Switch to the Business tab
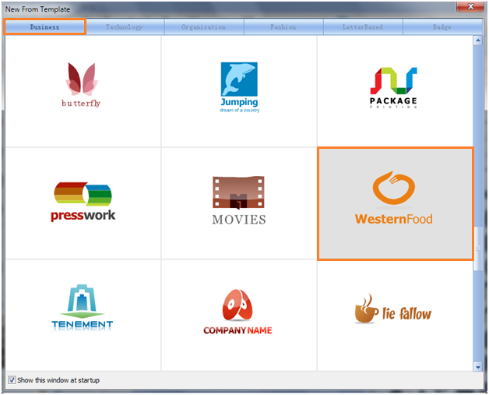 44,26
